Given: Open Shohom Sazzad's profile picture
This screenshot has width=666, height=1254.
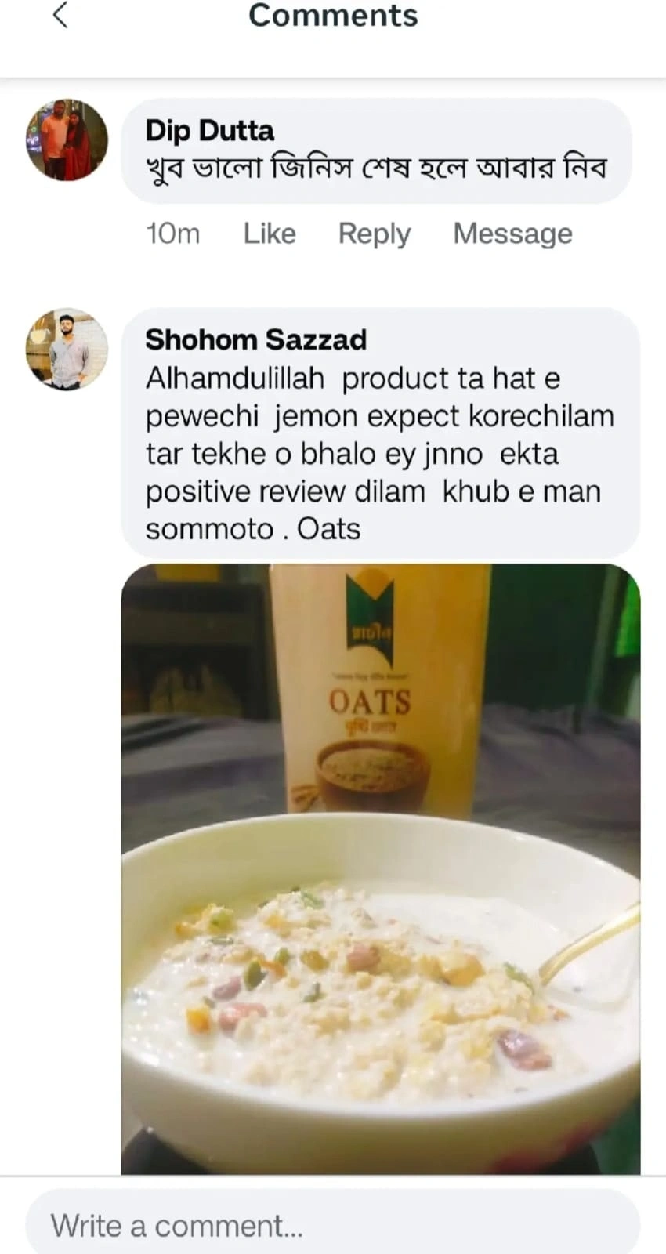Looking at the screenshot, I should (67, 349).
